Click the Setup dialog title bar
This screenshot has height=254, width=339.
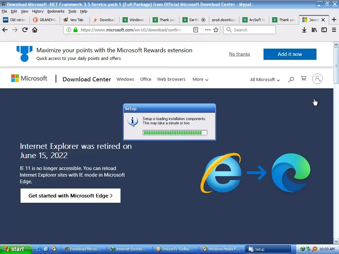tap(169, 108)
